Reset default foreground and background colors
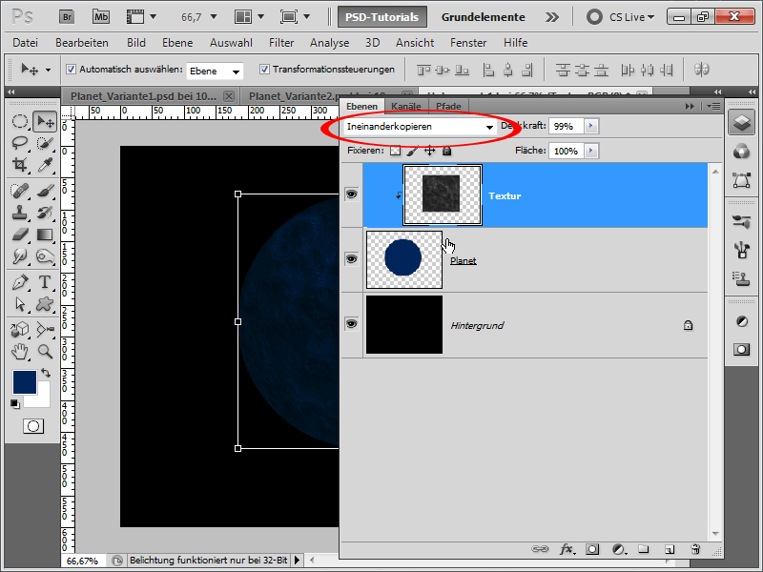Viewport: 763px width, 572px height. (x=15, y=403)
